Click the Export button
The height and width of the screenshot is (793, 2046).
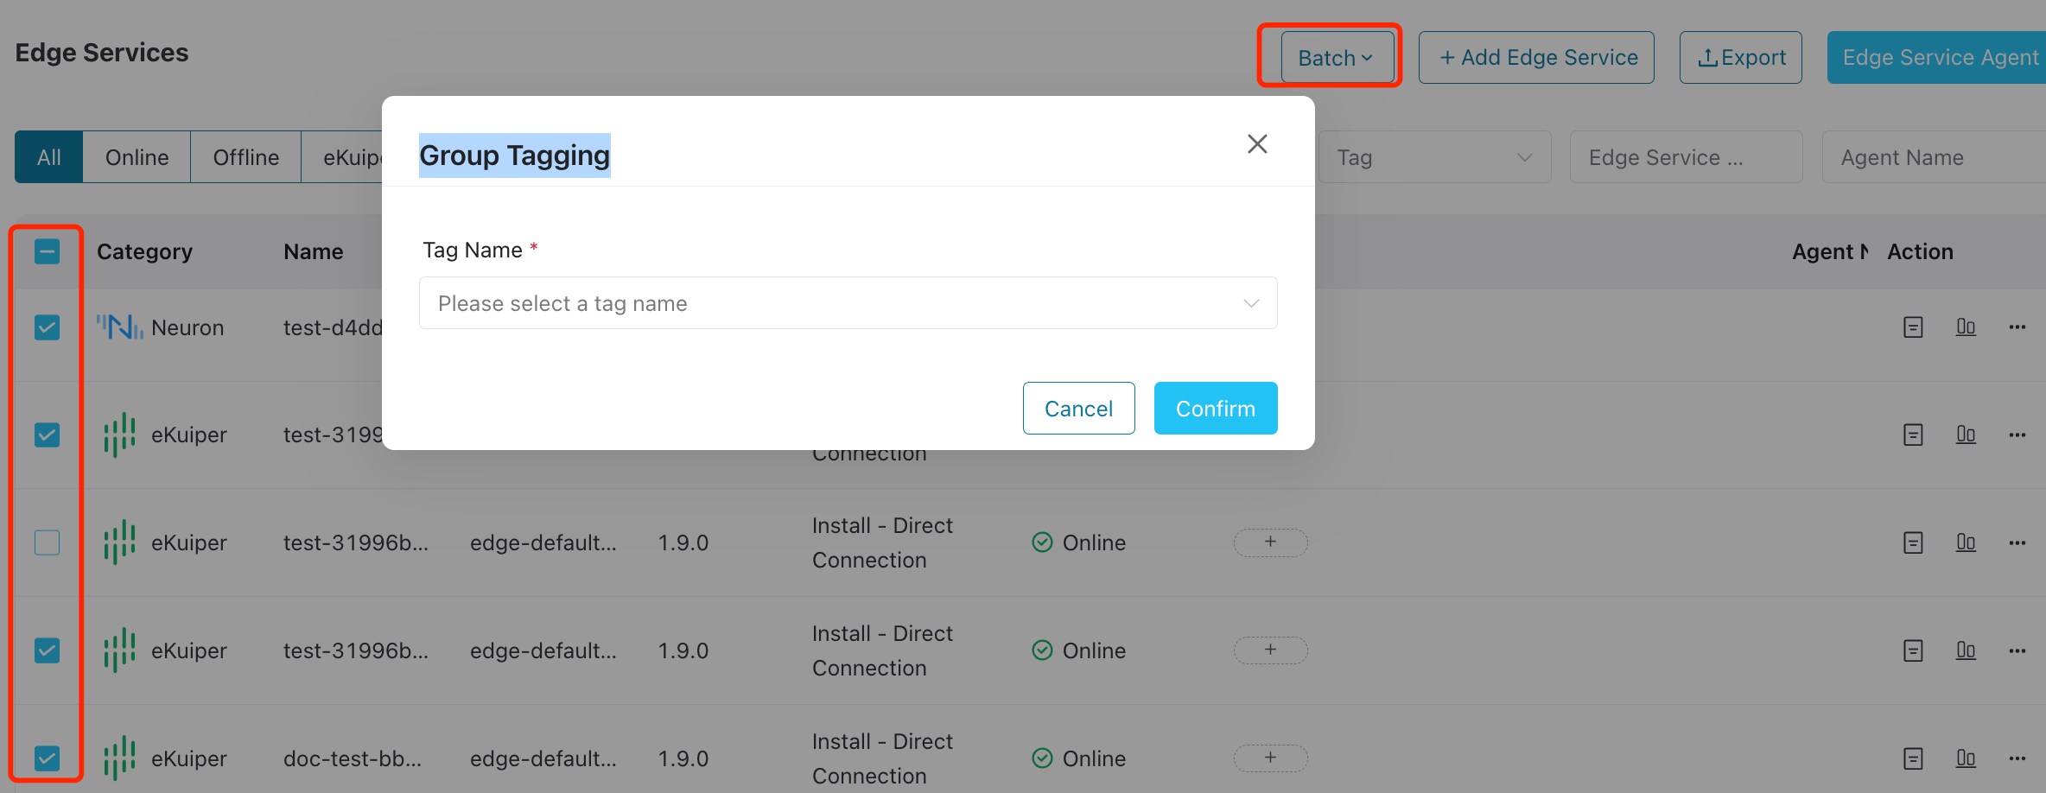tap(1740, 58)
